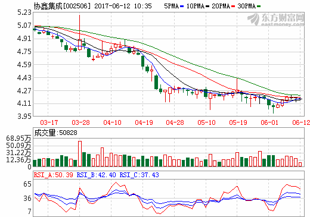Click the stock title 协鑫集成[002506]
The width and height of the screenshot is (310, 217).
[63, 6]
